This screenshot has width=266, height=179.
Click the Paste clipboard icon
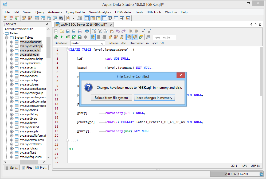click(x=112, y=31)
